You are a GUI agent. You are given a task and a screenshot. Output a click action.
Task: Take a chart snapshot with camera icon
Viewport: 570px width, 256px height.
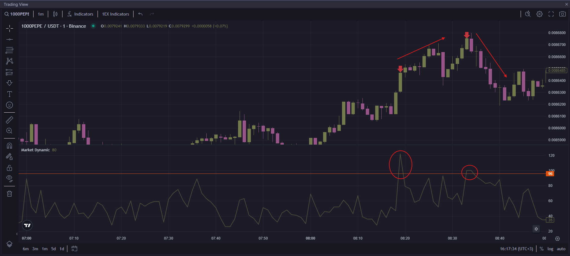(x=562, y=14)
